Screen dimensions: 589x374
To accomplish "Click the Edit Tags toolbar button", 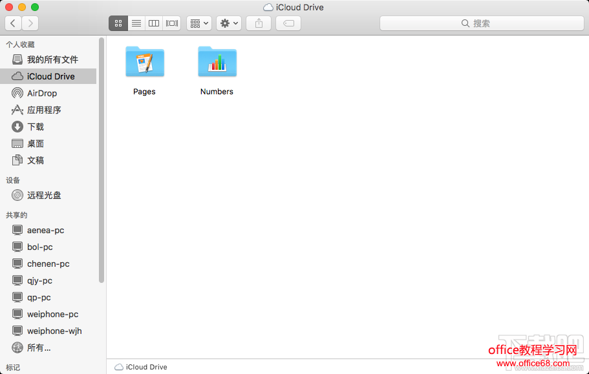I will click(x=288, y=23).
